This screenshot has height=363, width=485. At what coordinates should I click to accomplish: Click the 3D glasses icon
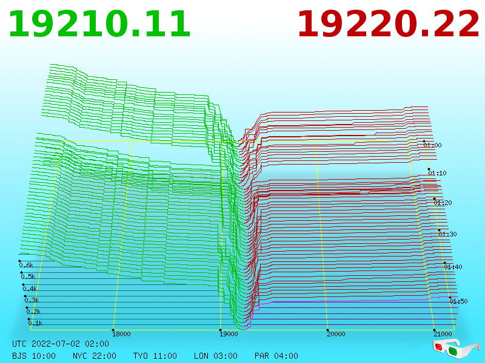click(456, 348)
